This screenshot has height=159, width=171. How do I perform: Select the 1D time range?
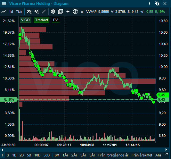[14, 155]
